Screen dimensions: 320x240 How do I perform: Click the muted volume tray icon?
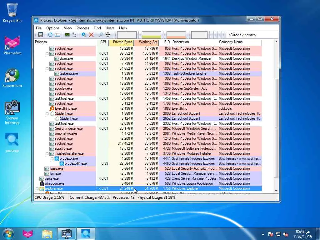tap(286, 234)
